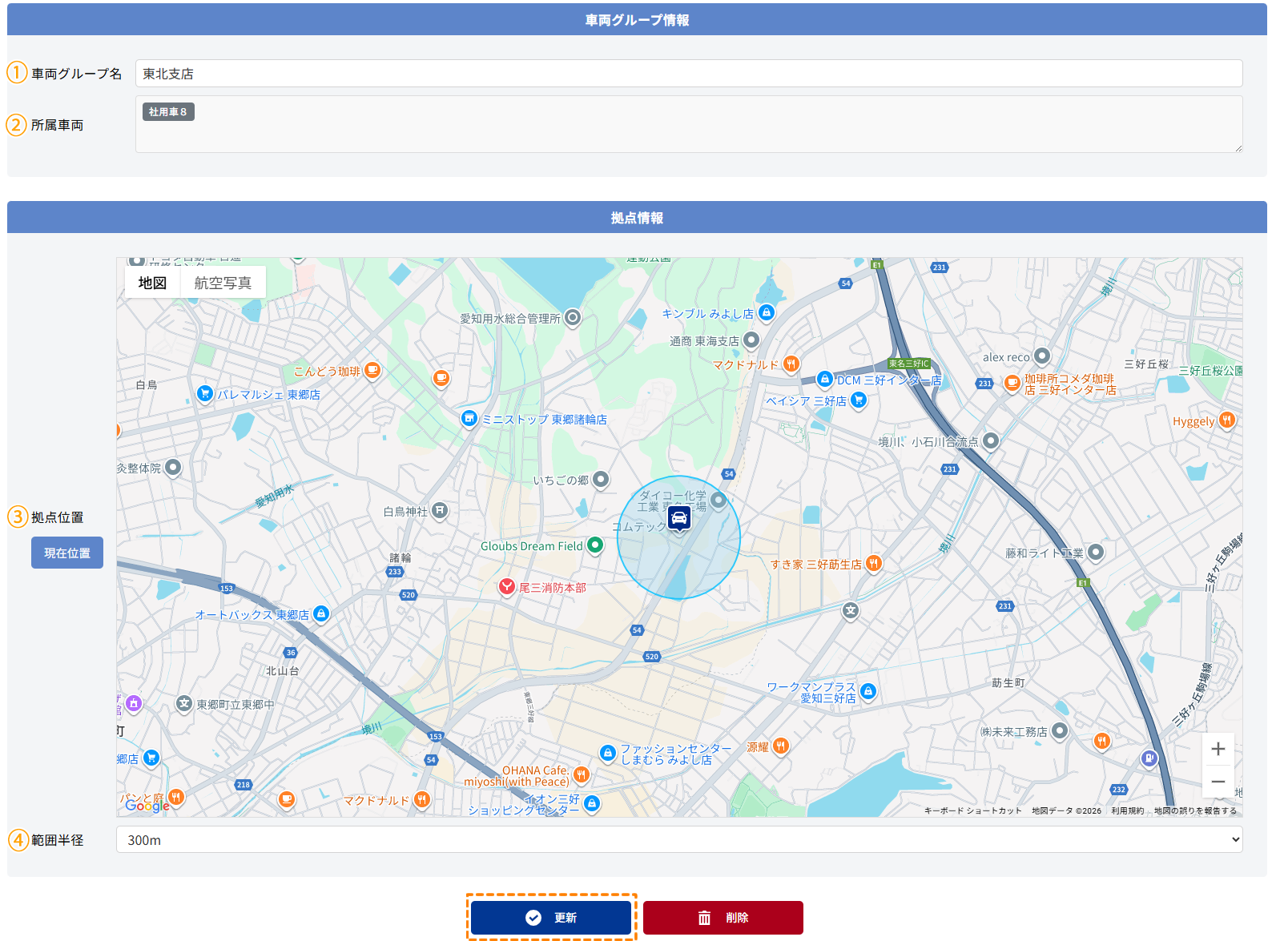Click the 白鳥神社 shrine marker
Image resolution: width=1276 pixels, height=941 pixels.
(440, 510)
